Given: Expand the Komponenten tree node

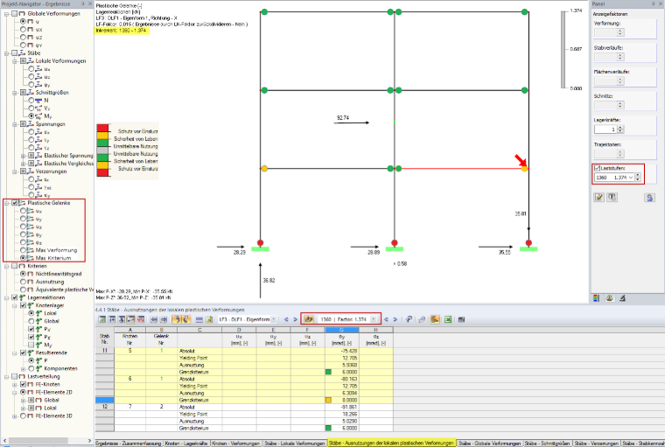Looking at the screenshot, I should (x=23, y=368).
